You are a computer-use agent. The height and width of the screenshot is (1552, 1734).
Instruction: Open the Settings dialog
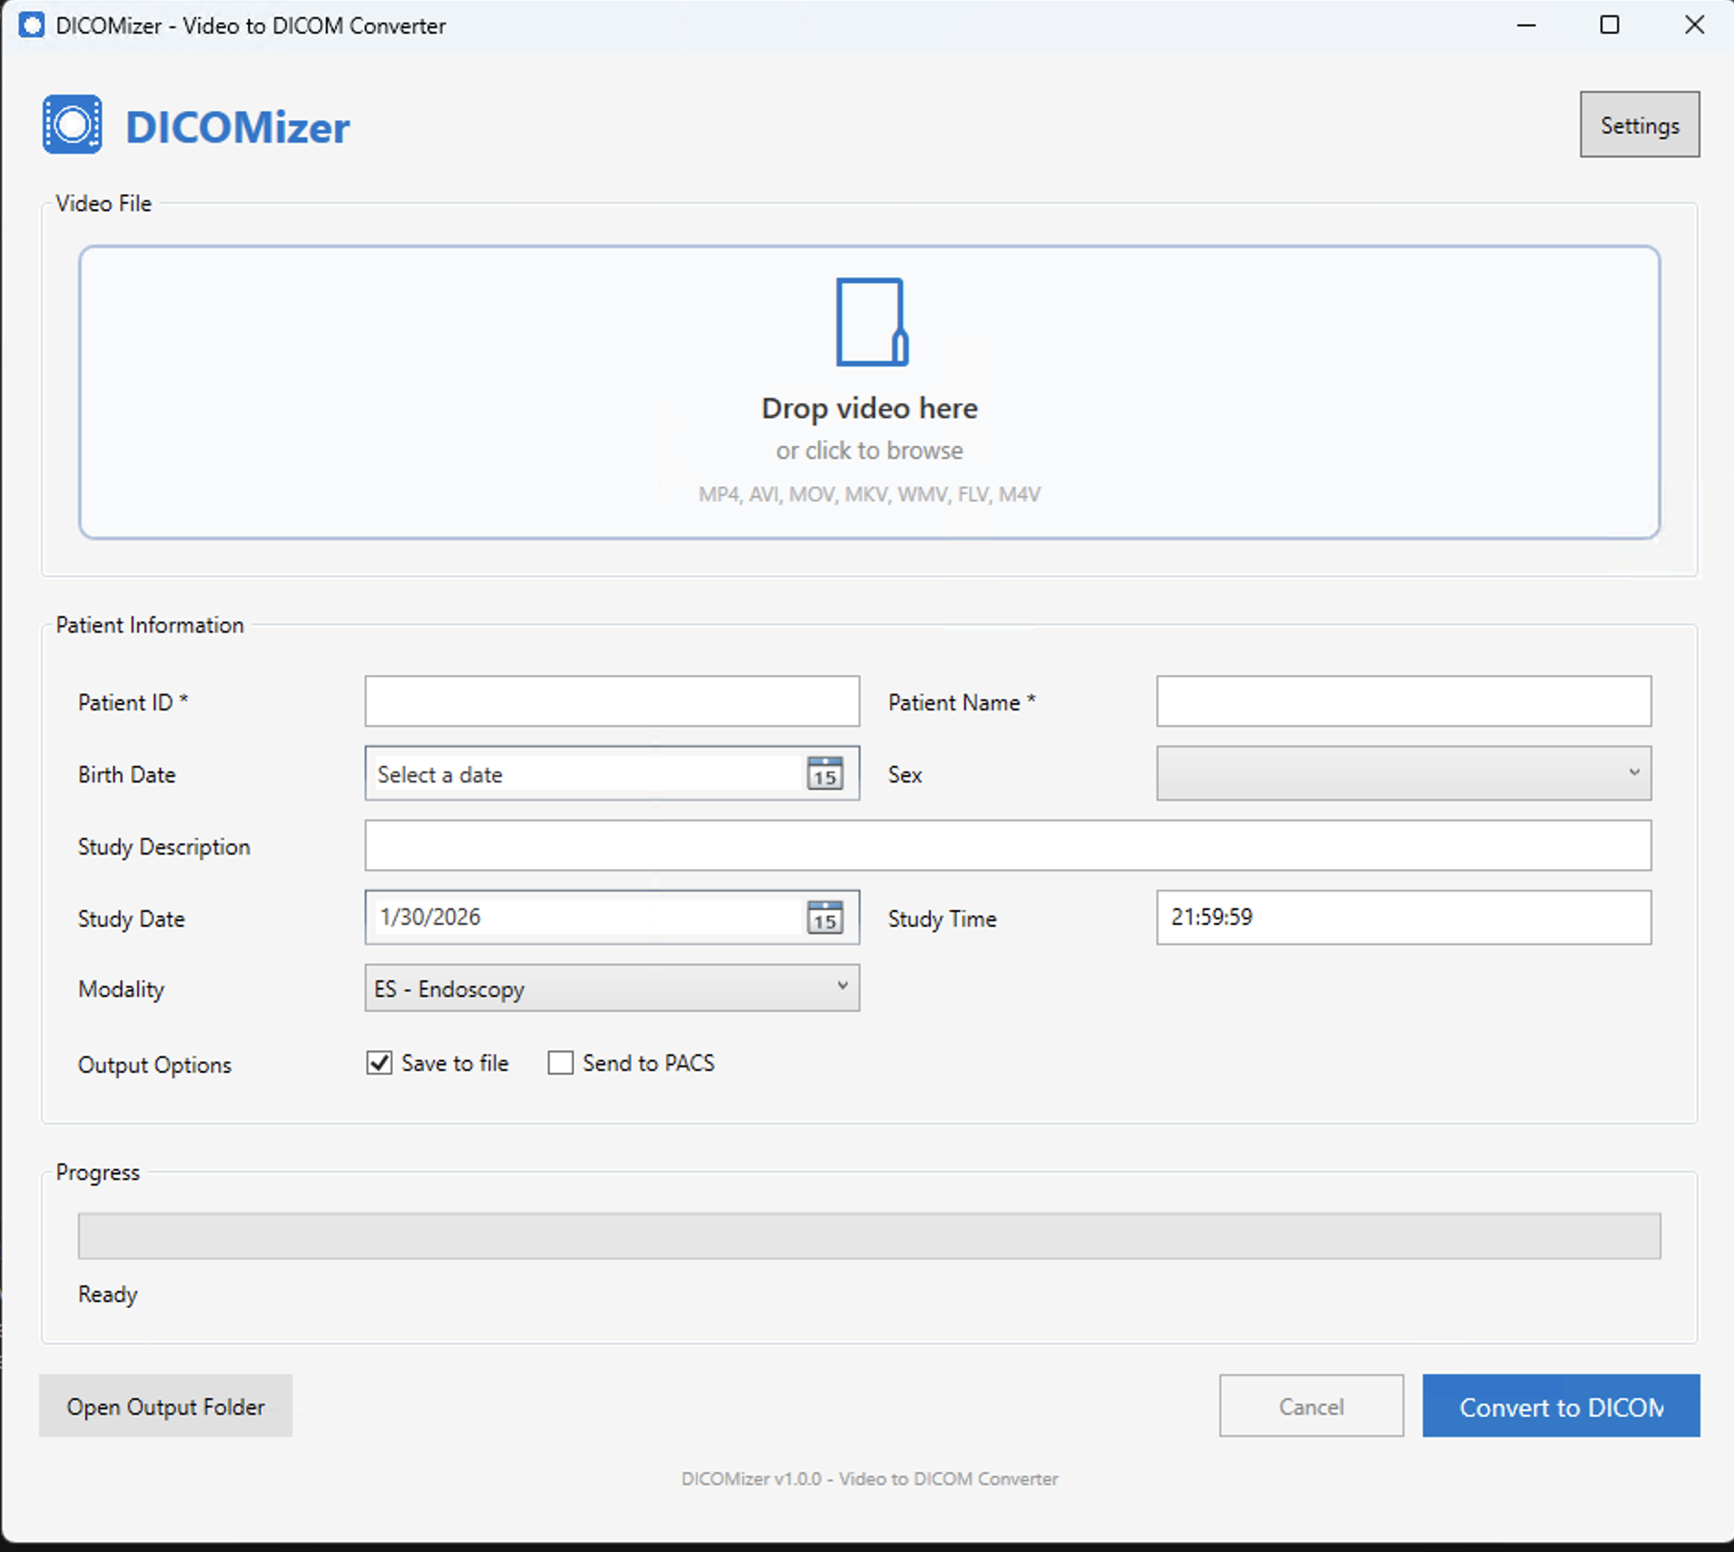tap(1639, 124)
